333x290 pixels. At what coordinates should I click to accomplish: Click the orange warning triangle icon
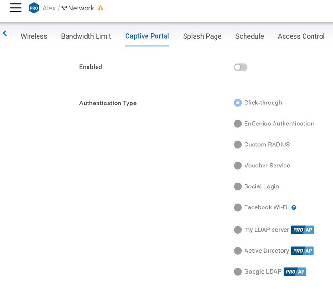100,8
